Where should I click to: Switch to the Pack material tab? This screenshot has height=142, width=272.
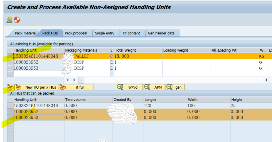[26, 33]
